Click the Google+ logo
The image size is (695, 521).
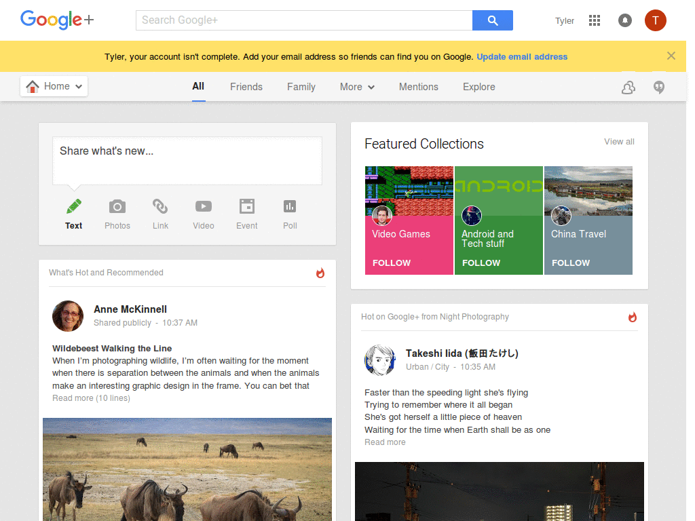[x=57, y=20]
